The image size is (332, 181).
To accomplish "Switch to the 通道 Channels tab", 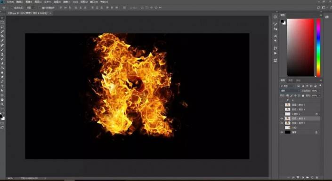I will pos(291,80).
